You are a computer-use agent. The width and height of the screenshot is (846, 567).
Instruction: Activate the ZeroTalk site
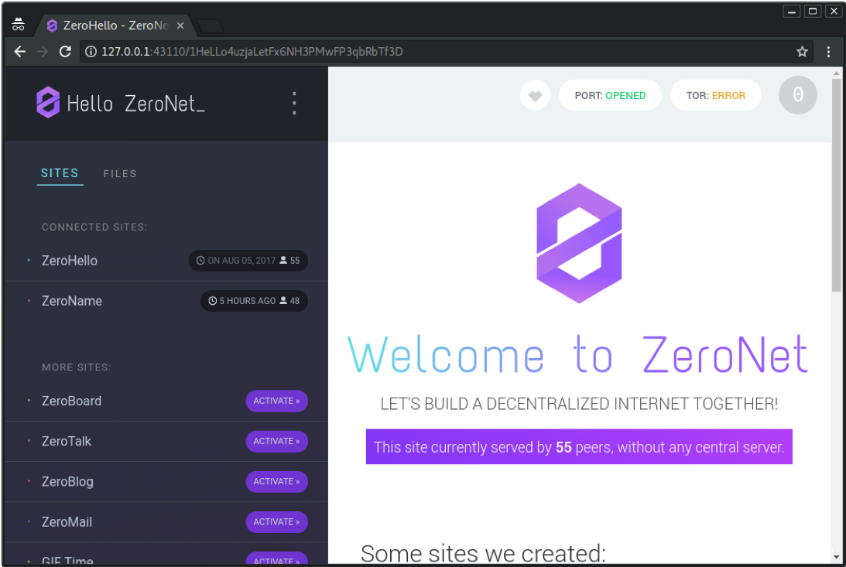(277, 442)
